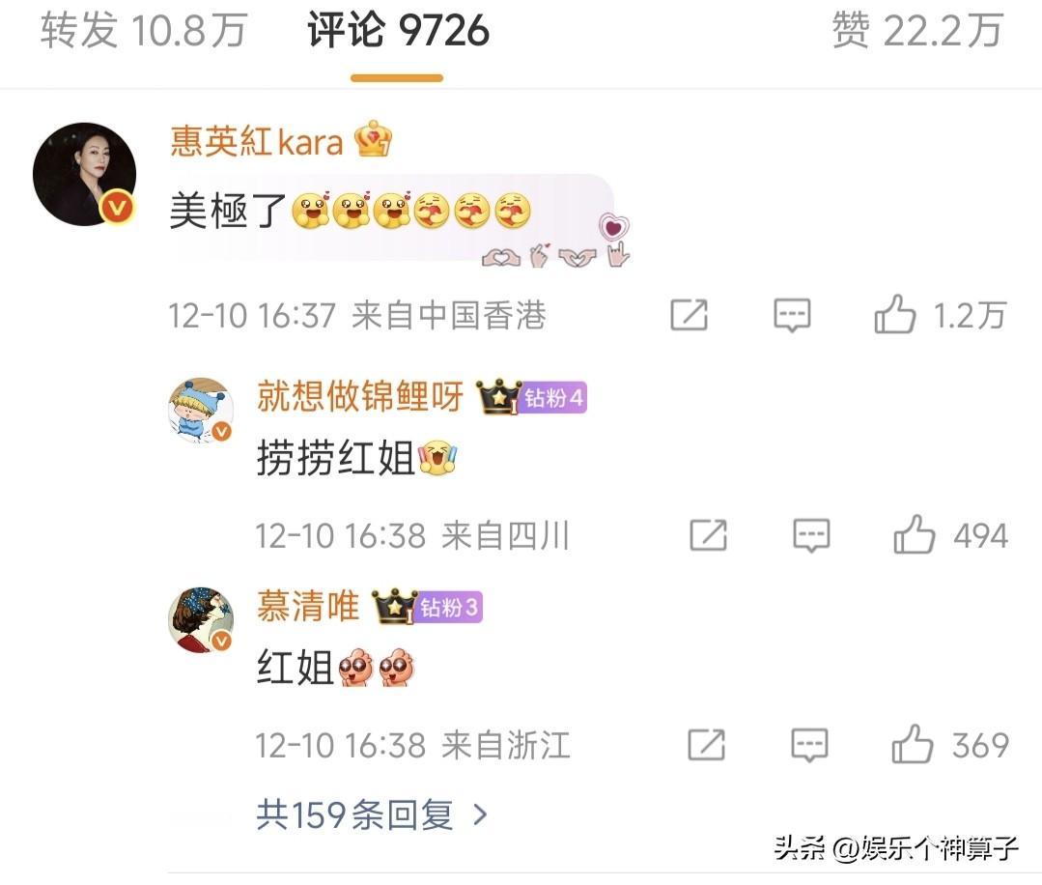
Task: Tap repost icon on 慕清唯's reply
Action: coord(706,745)
